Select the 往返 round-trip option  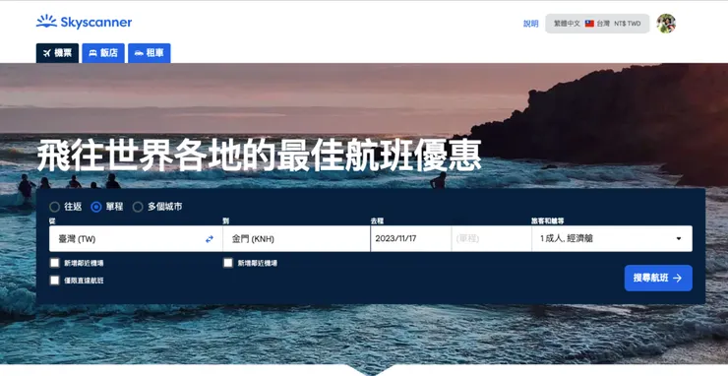pos(55,207)
